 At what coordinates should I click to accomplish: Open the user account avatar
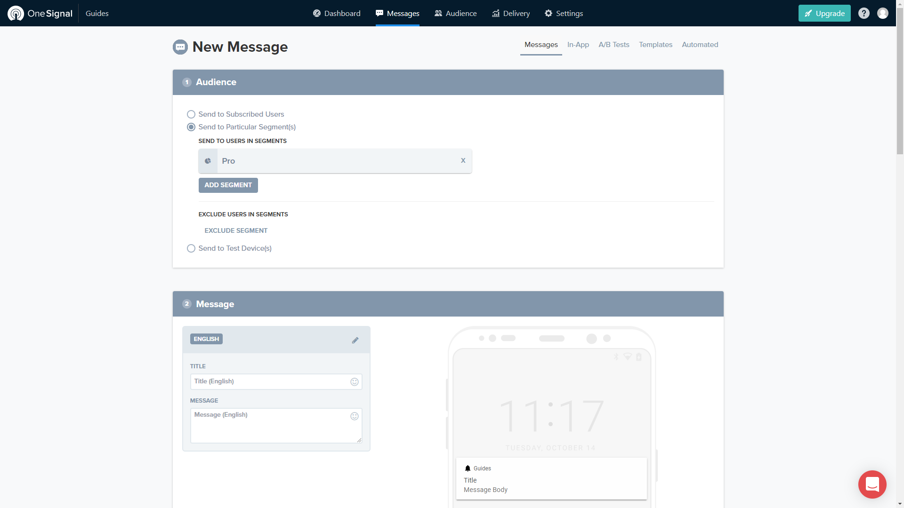click(883, 13)
